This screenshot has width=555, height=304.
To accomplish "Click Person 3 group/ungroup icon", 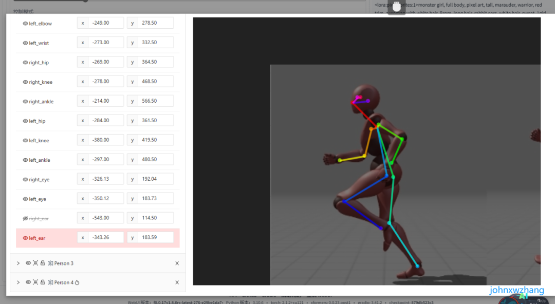I will [x=35, y=263].
